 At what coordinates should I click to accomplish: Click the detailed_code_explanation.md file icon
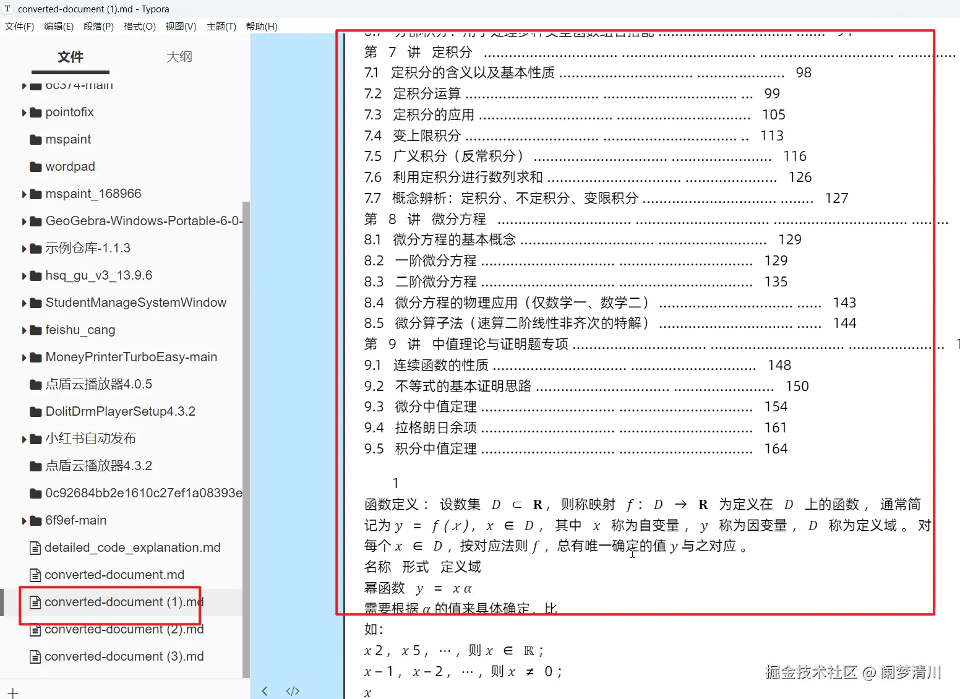[35, 548]
